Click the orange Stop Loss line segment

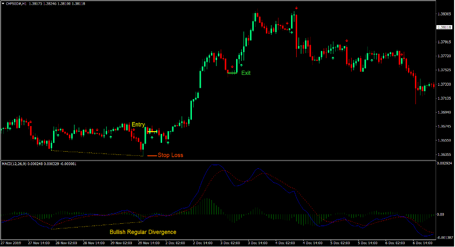pyautogui.click(x=151, y=155)
